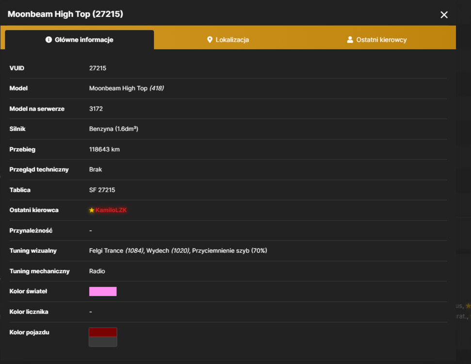Select the grey secondary vehicle color swatch

click(x=103, y=342)
